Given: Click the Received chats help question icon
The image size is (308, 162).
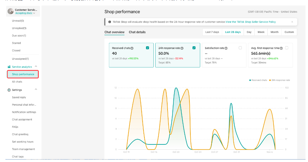Looking at the screenshot, I should (x=132, y=48).
